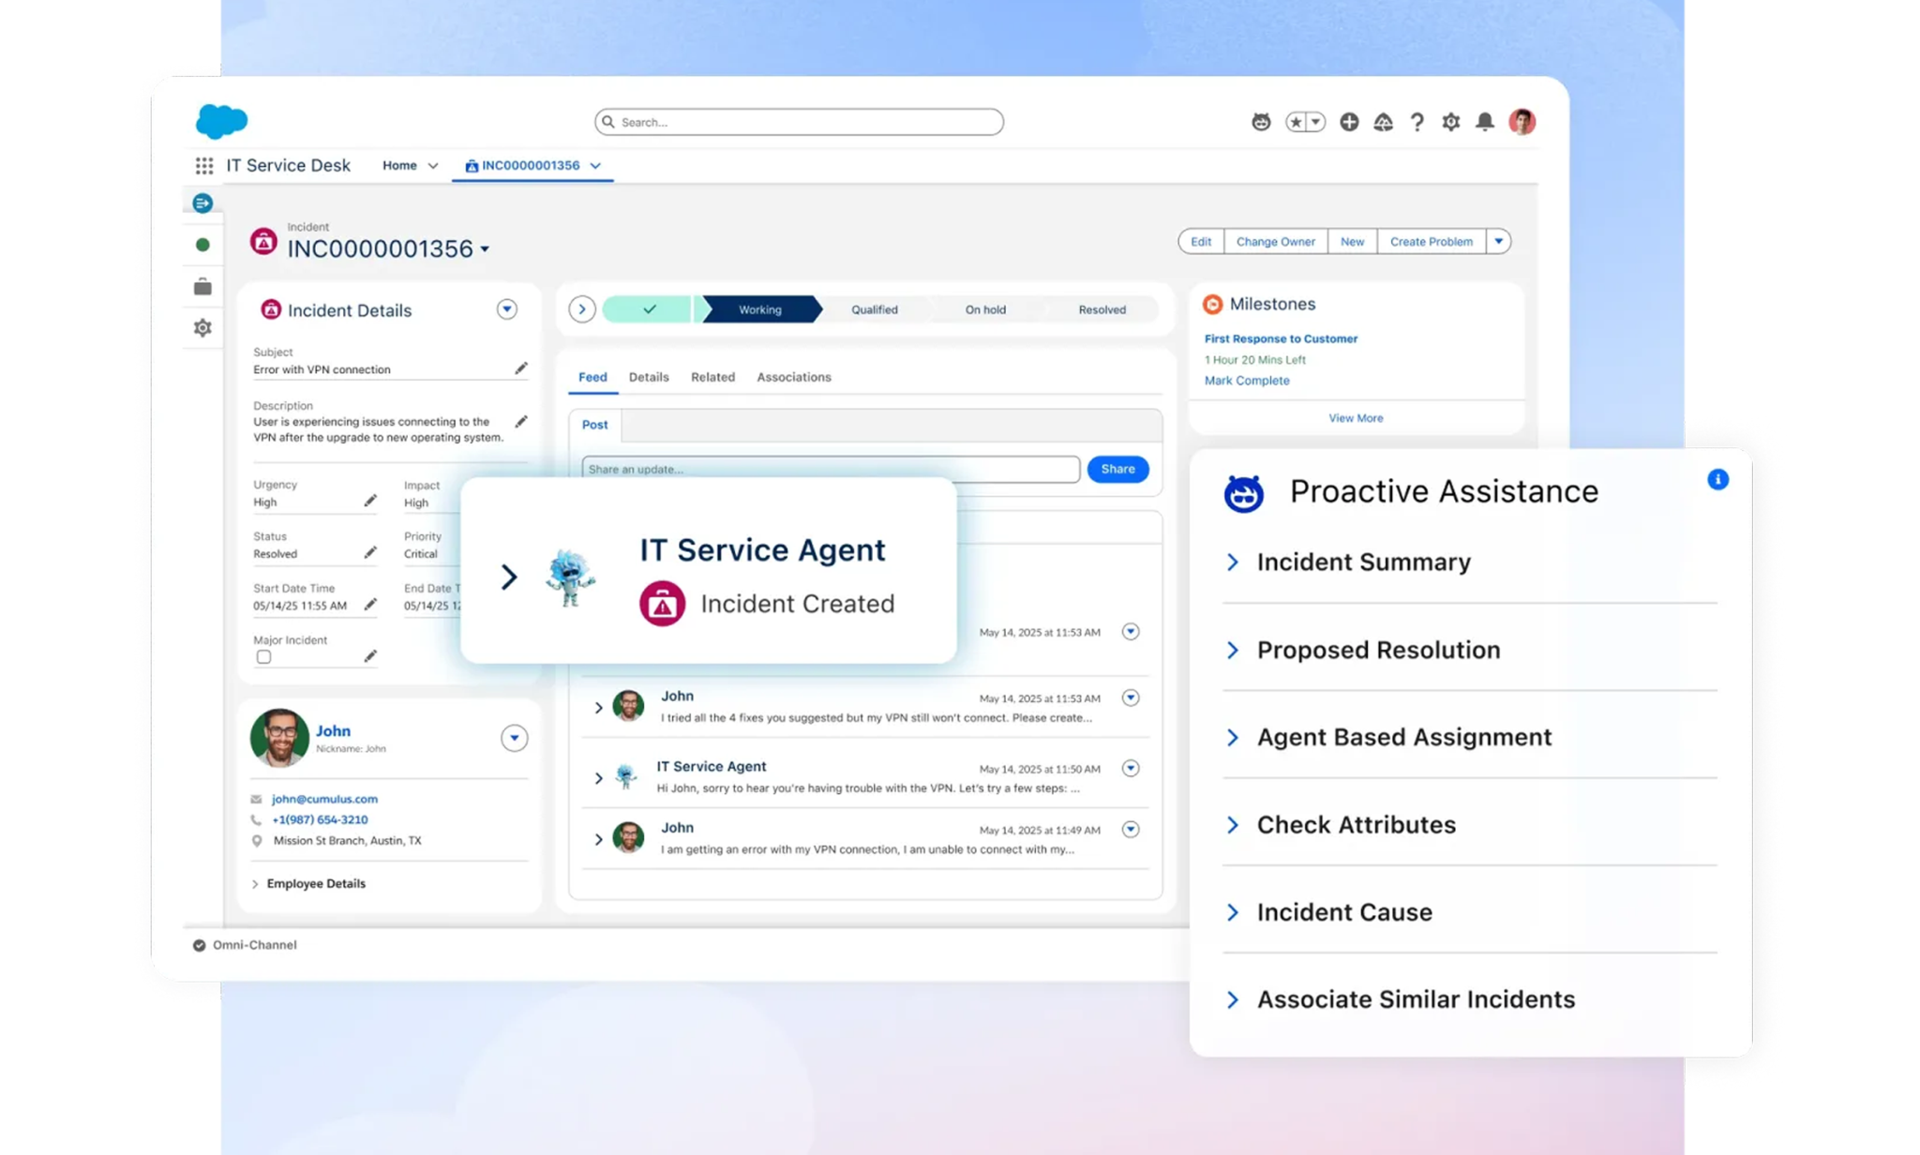1920x1155 pixels.
Task: Expand the IT Service Agent Incident Created card
Action: coord(509,577)
